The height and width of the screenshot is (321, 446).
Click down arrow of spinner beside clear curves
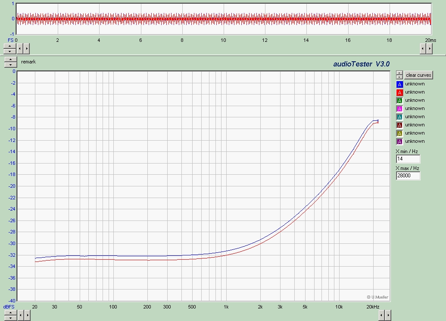pos(399,77)
